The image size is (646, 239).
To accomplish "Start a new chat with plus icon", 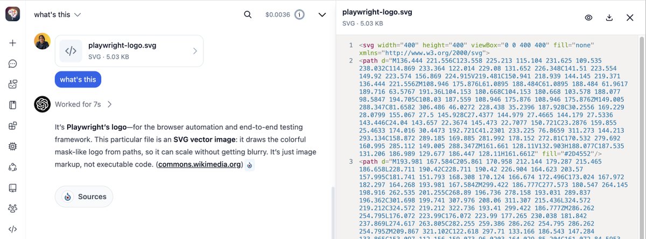I will pyautogui.click(x=13, y=43).
